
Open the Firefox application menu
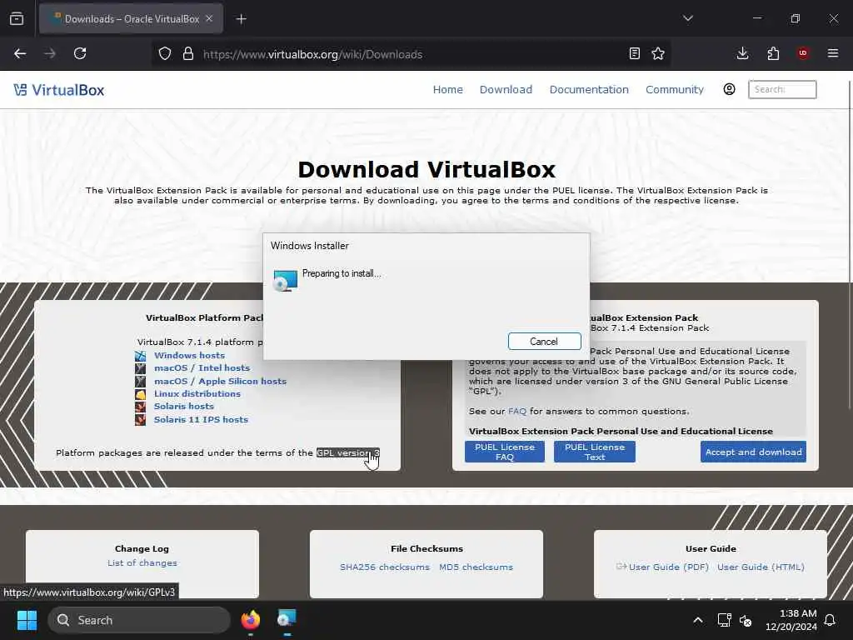(x=833, y=53)
